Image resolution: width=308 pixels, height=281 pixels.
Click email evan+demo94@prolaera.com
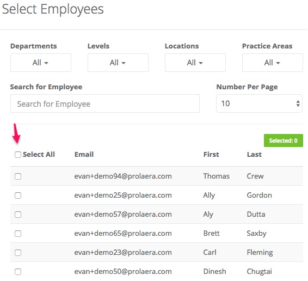pos(123,176)
